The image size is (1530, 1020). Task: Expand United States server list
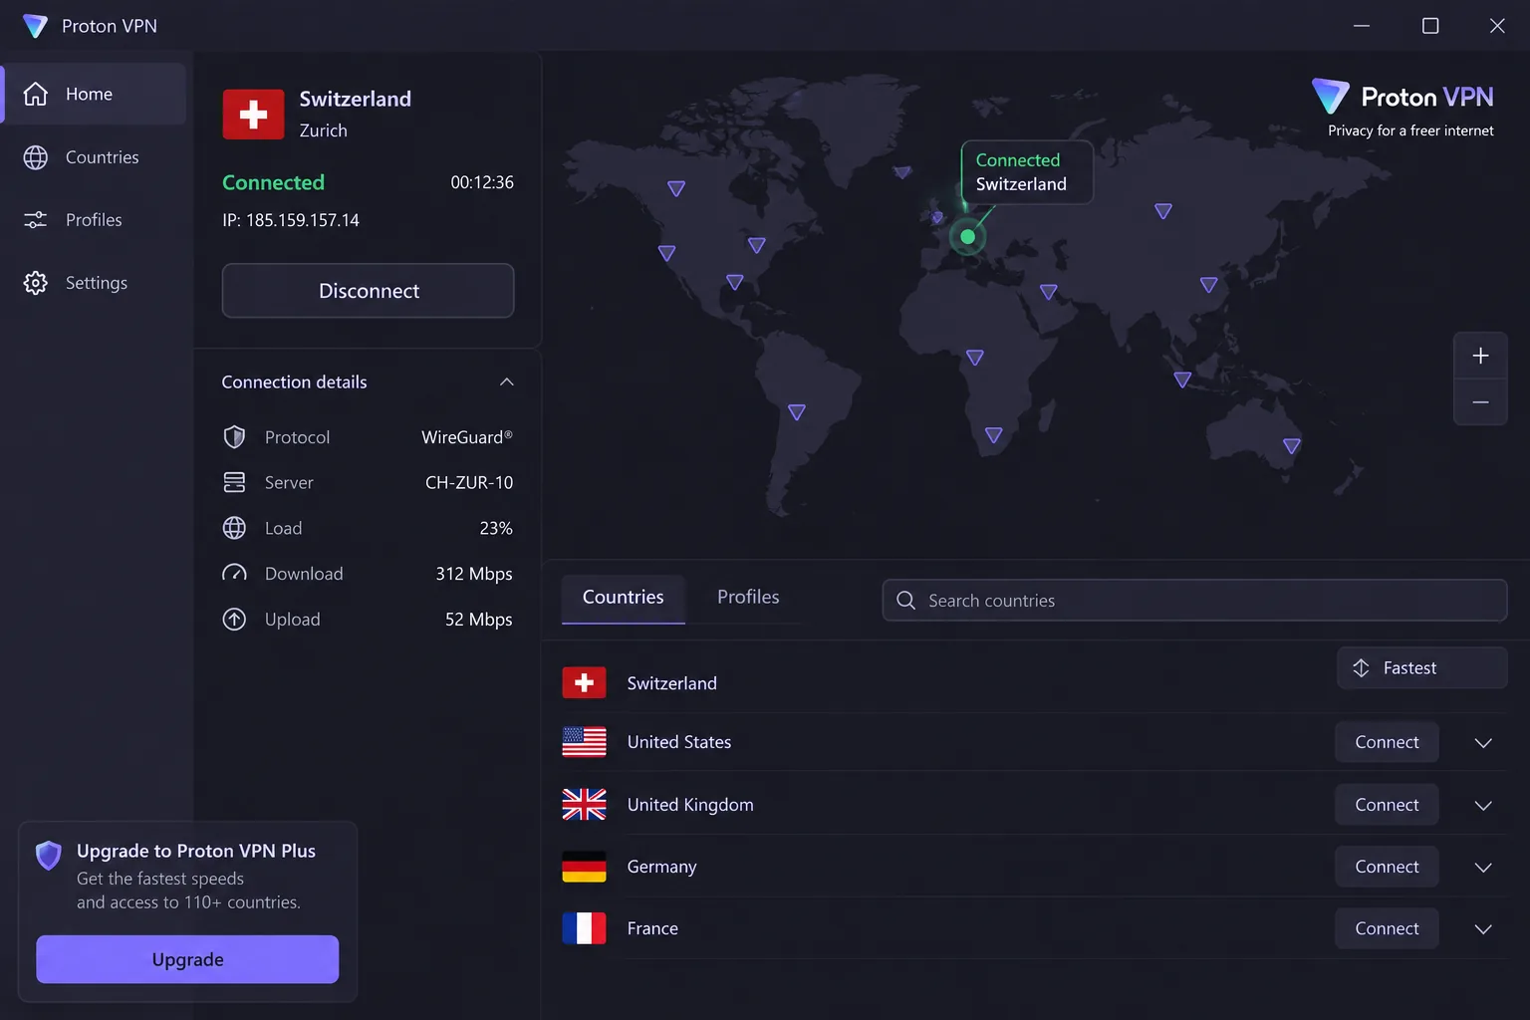pos(1483,743)
